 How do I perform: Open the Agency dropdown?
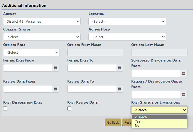tap(42, 21)
